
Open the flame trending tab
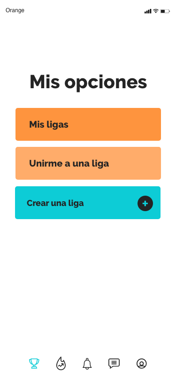61,364
